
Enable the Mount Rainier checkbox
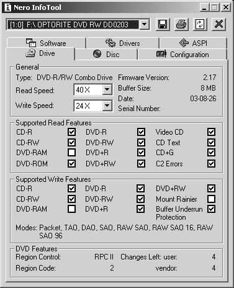point(211,199)
